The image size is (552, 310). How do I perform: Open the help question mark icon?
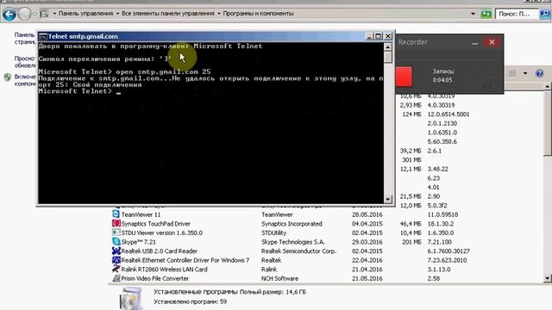click(539, 73)
